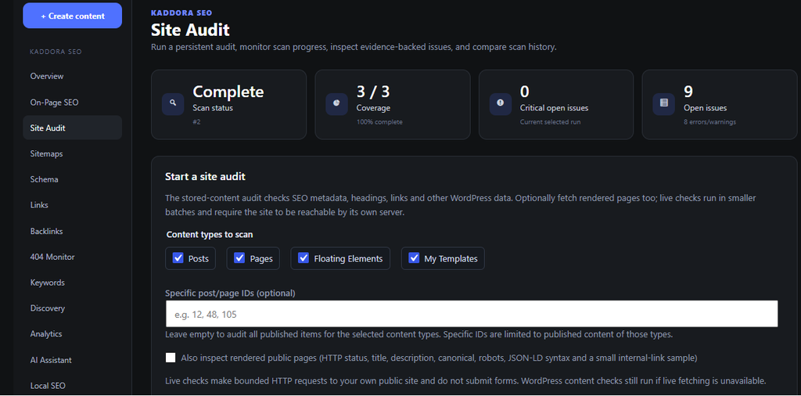Click the 8 errors/warnings text
This screenshot has width=801, height=396.
(710, 121)
